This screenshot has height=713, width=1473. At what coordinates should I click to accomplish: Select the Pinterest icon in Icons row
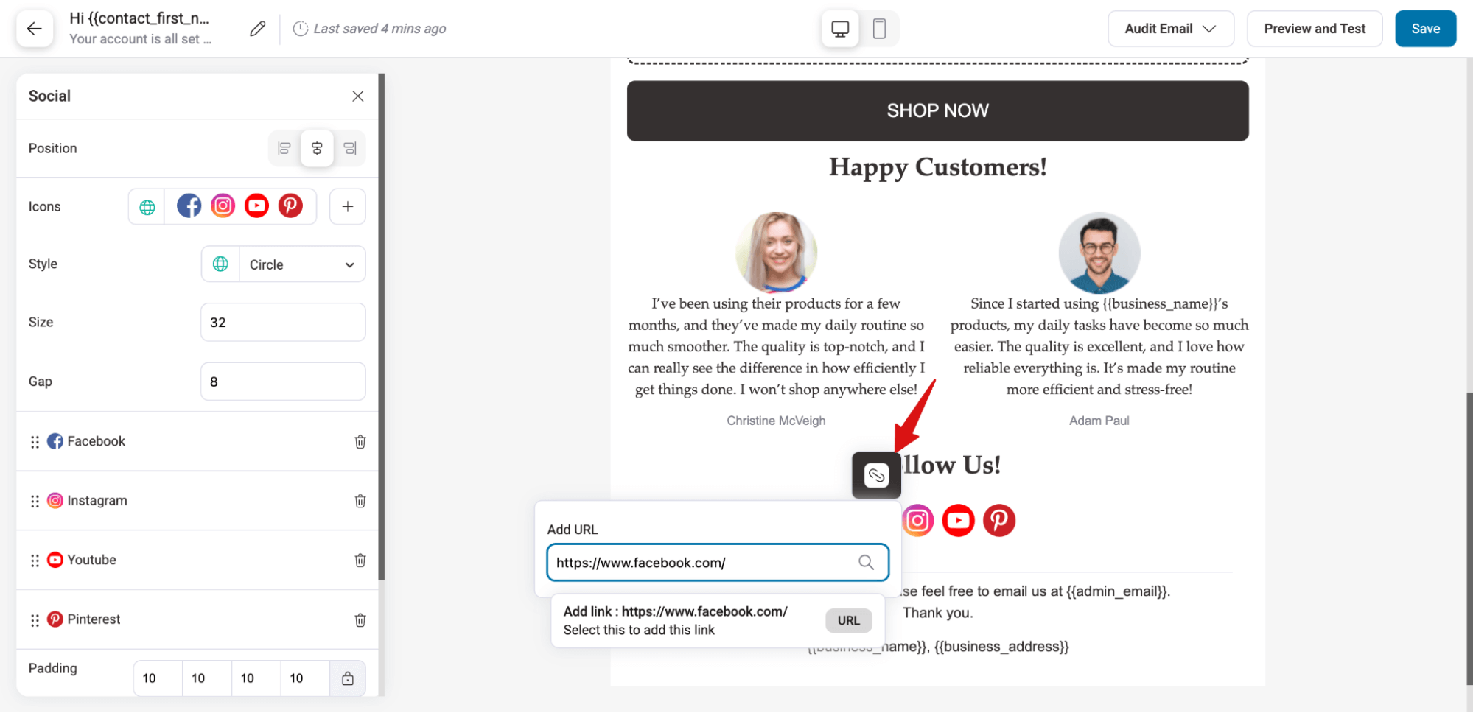(290, 206)
